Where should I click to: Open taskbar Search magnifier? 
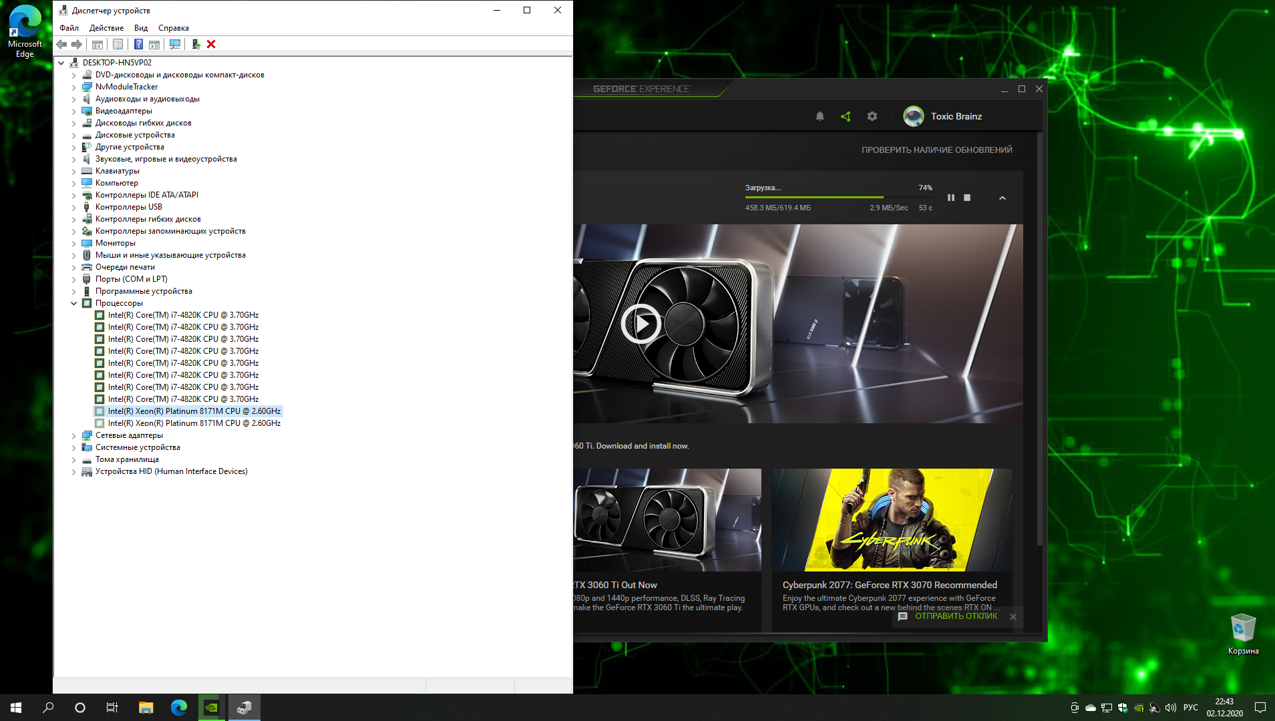pos(48,708)
